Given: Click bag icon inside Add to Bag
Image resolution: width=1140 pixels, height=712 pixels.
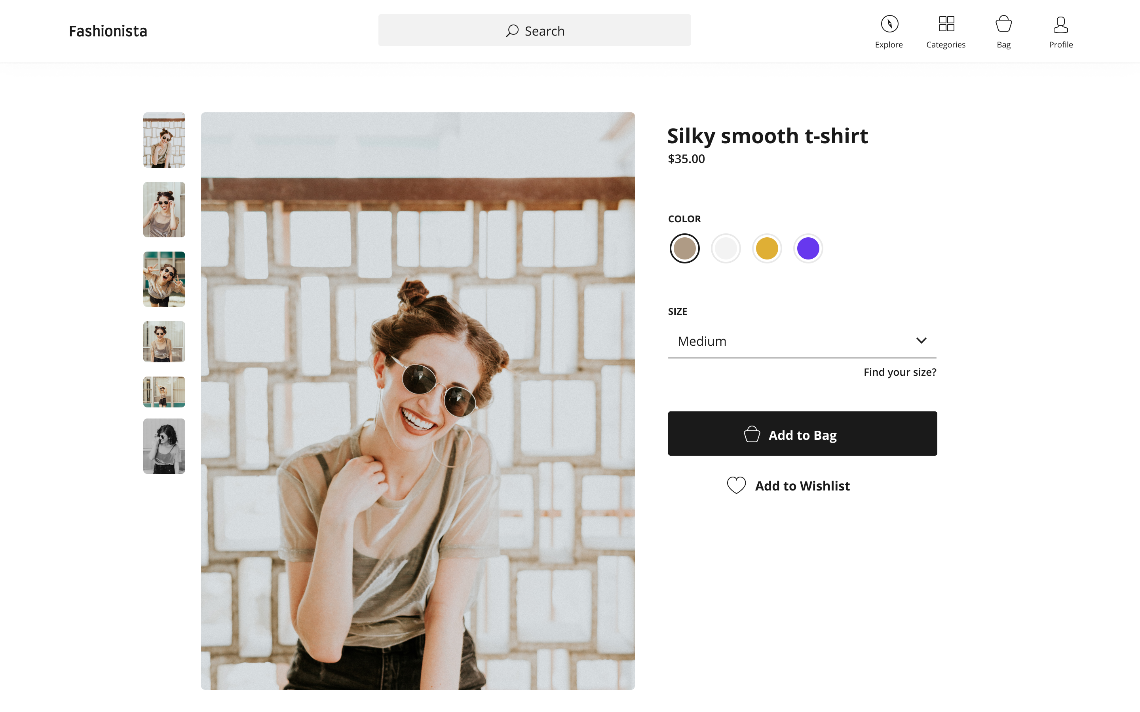Looking at the screenshot, I should [x=752, y=434].
